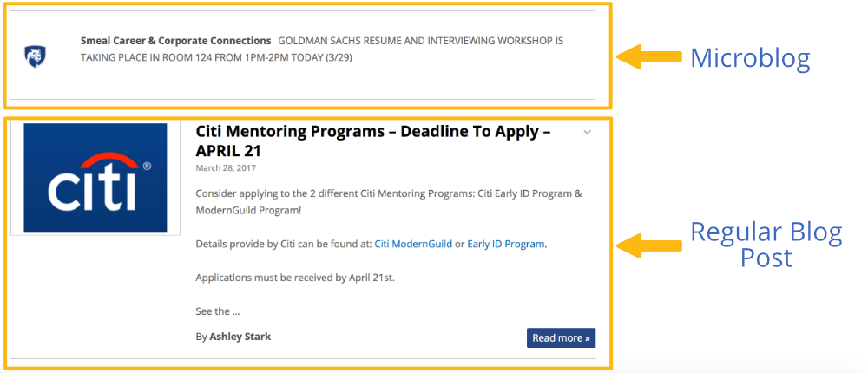The height and width of the screenshot is (373, 868).
Task: Open the Citi logo post thumbnail
Action: click(95, 178)
